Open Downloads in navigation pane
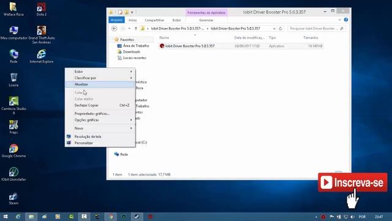 click(x=129, y=52)
